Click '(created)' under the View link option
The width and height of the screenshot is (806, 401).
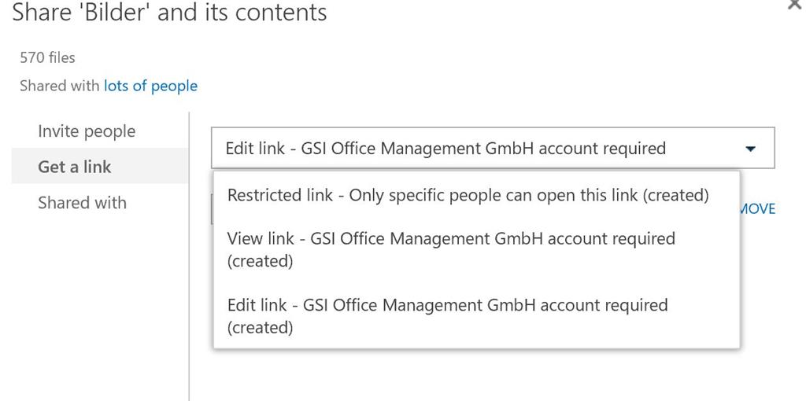260,261
